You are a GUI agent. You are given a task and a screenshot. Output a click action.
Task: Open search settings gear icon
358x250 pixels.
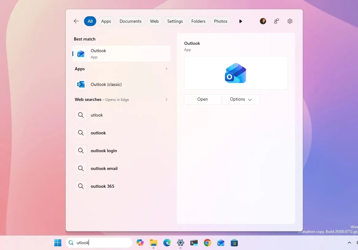[290, 21]
